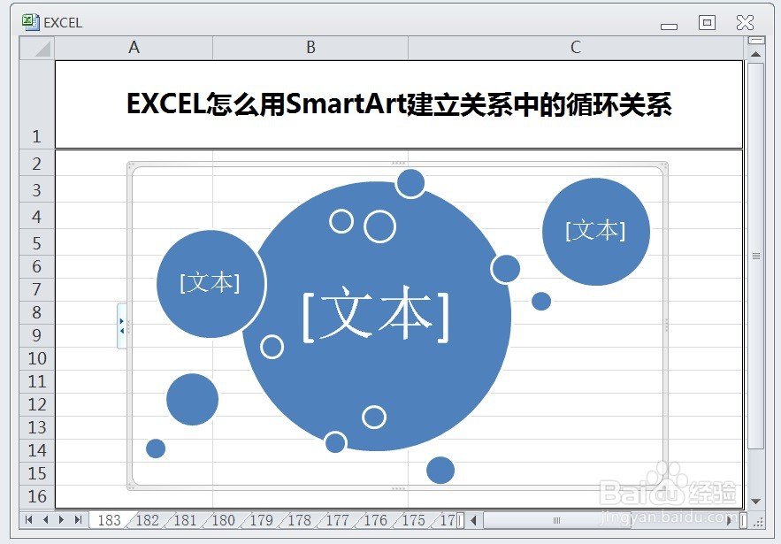Switch to sheet tab 181

[x=185, y=520]
